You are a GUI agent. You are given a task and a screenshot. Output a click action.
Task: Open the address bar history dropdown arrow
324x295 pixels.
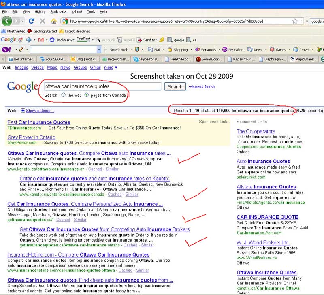click(x=301, y=21)
